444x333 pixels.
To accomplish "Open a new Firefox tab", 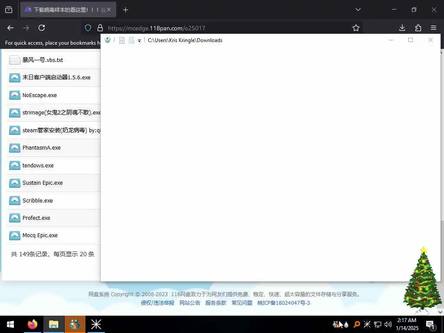I will coord(125,10).
